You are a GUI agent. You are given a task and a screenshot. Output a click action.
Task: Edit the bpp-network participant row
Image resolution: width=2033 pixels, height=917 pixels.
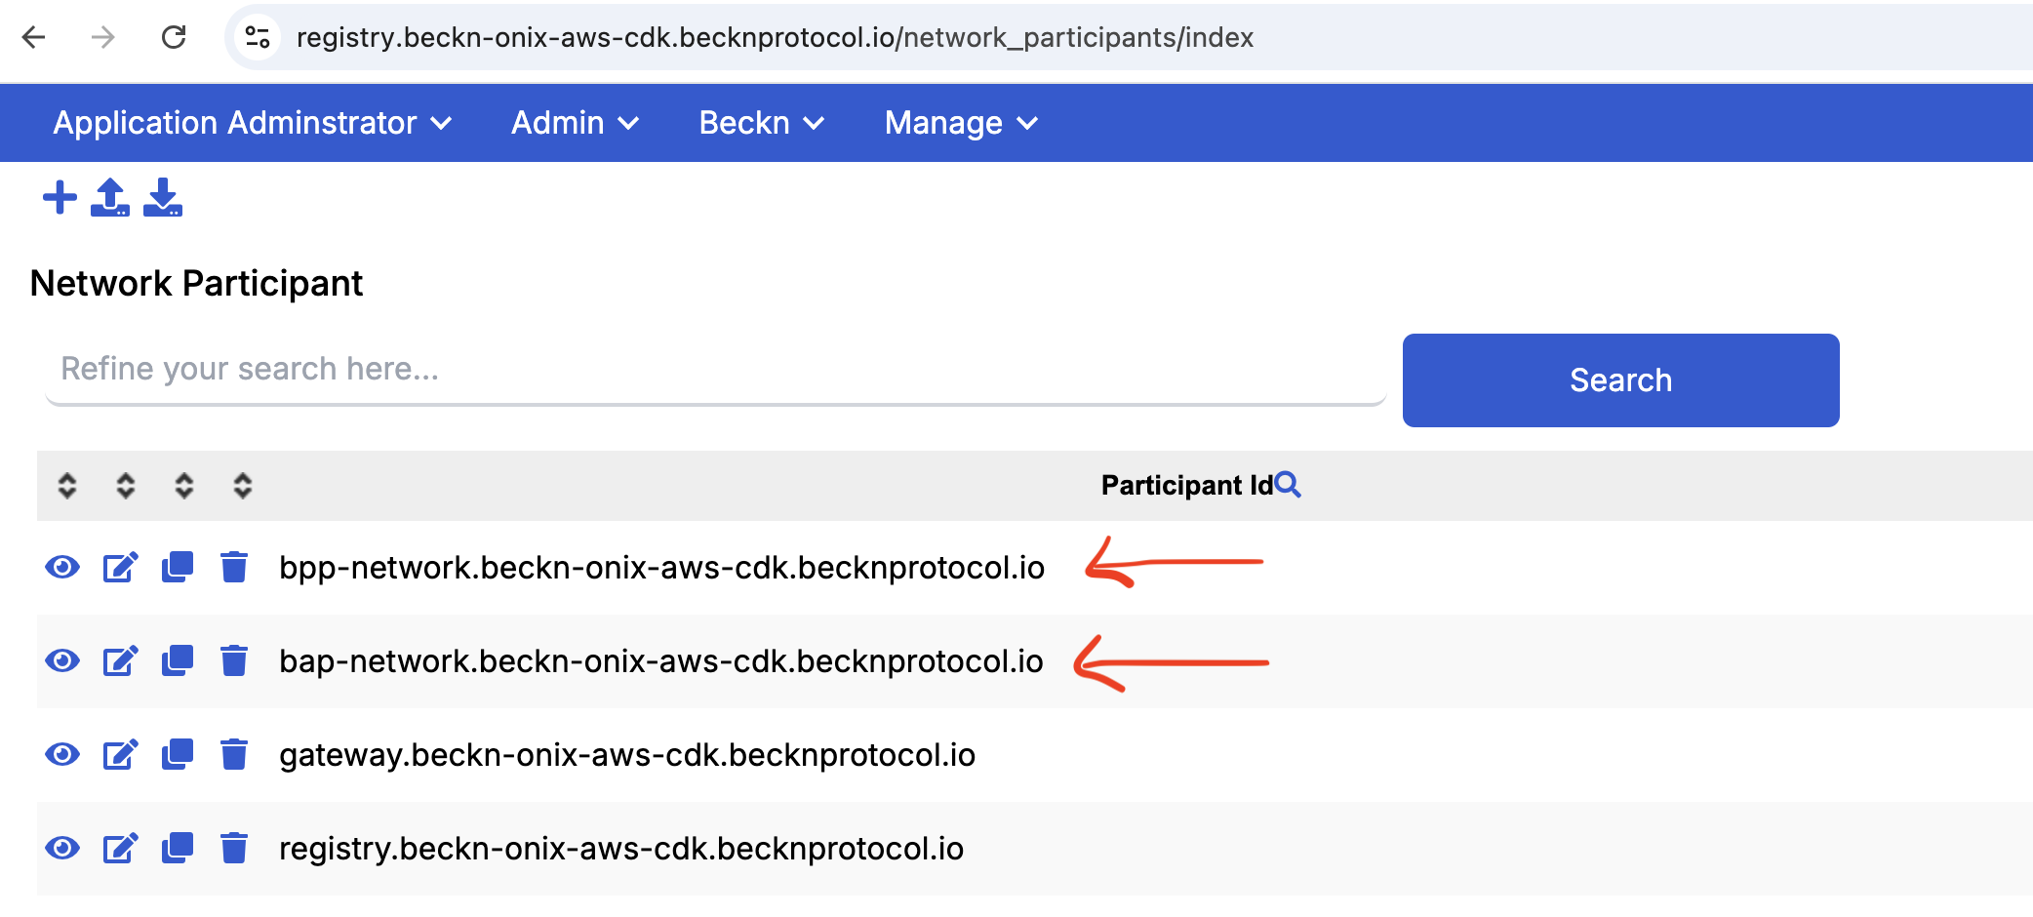[x=121, y=568]
